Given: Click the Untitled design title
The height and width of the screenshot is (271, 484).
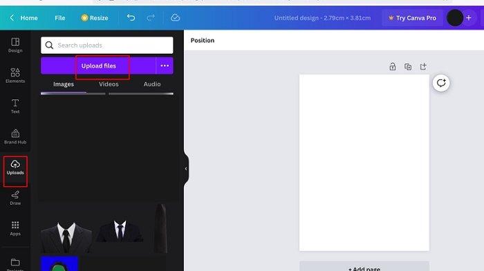Looking at the screenshot, I should coord(322,18).
